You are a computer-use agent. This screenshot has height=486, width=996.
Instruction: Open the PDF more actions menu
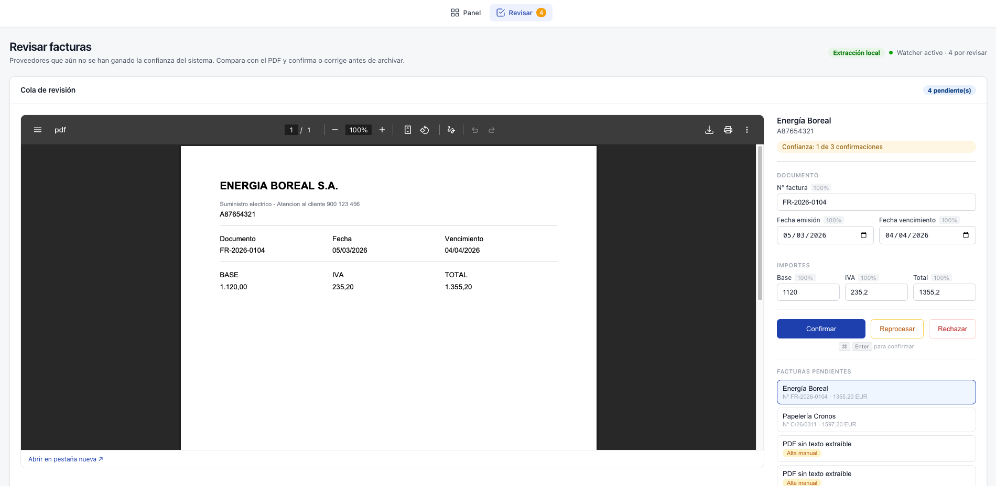[x=747, y=130]
